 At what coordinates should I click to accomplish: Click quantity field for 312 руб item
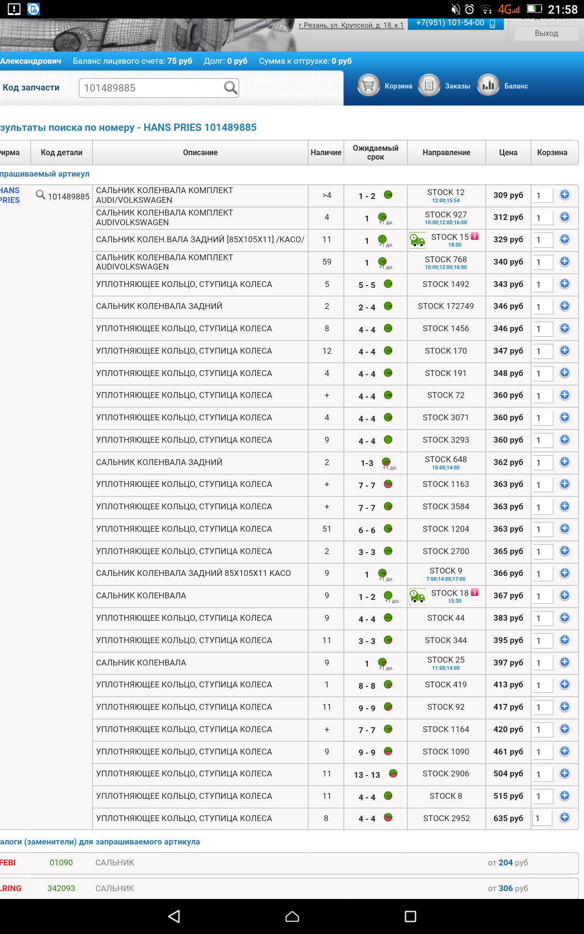coord(543,218)
